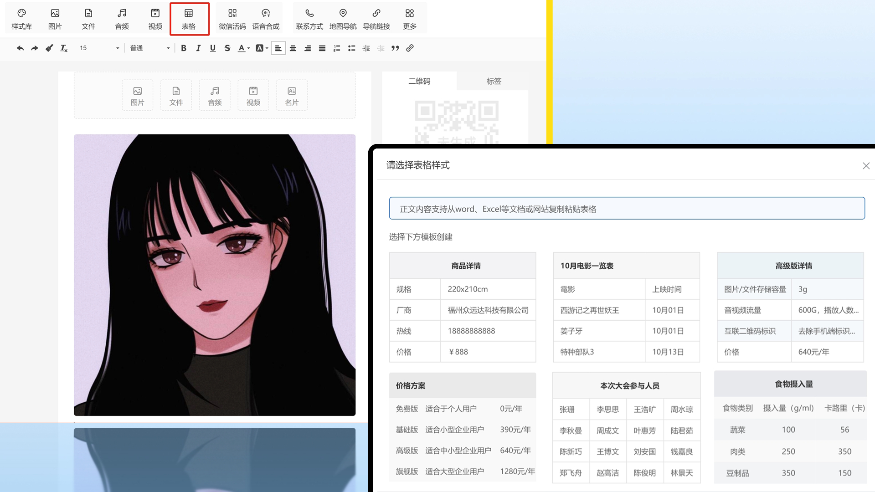The image size is (875, 492).
Task: Toggle italic formatting
Action: click(x=198, y=48)
